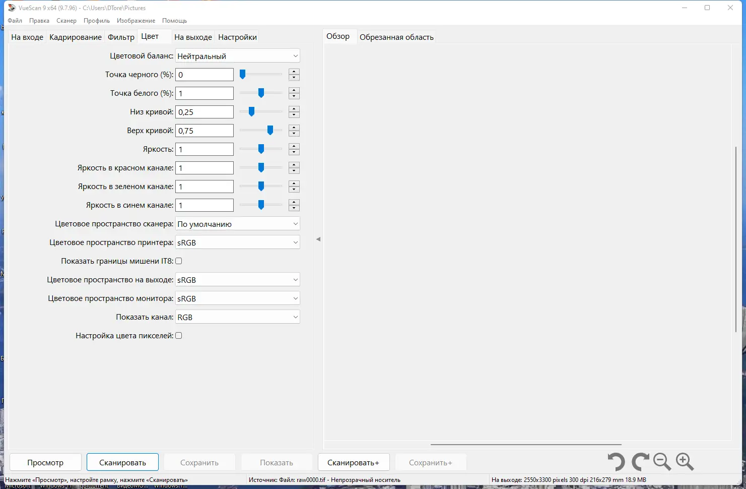Click 'Яркость в зеленом канале' slider handle

[x=261, y=187]
